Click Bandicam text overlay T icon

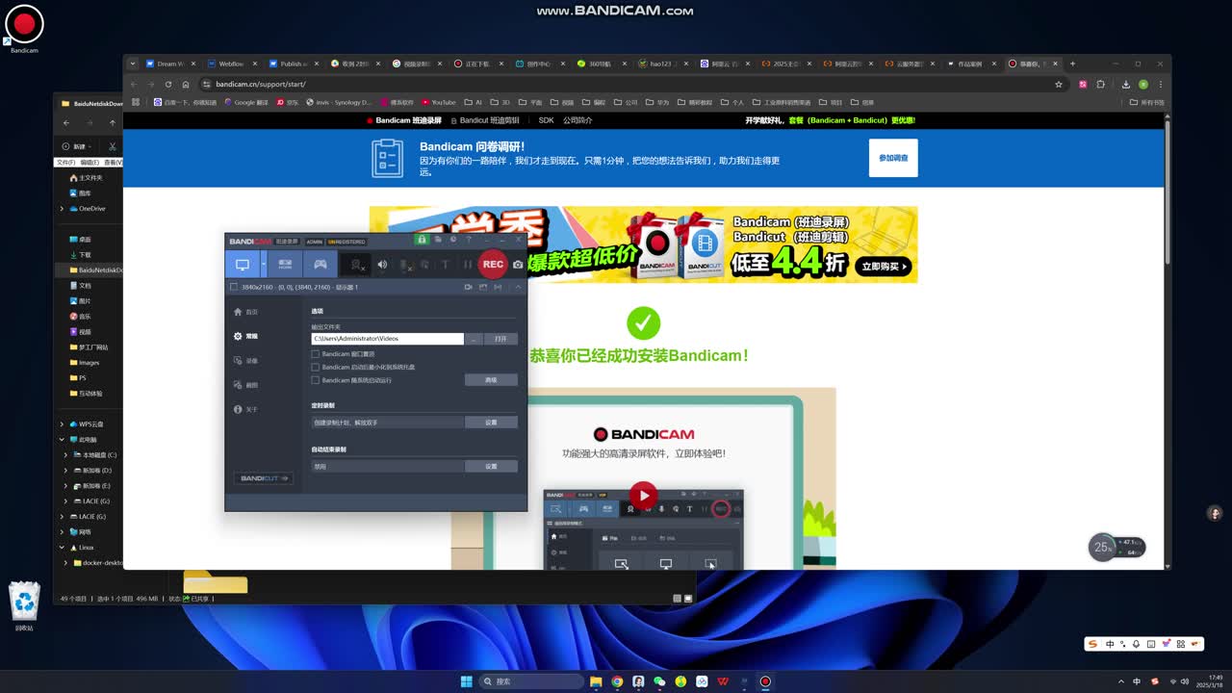point(445,265)
